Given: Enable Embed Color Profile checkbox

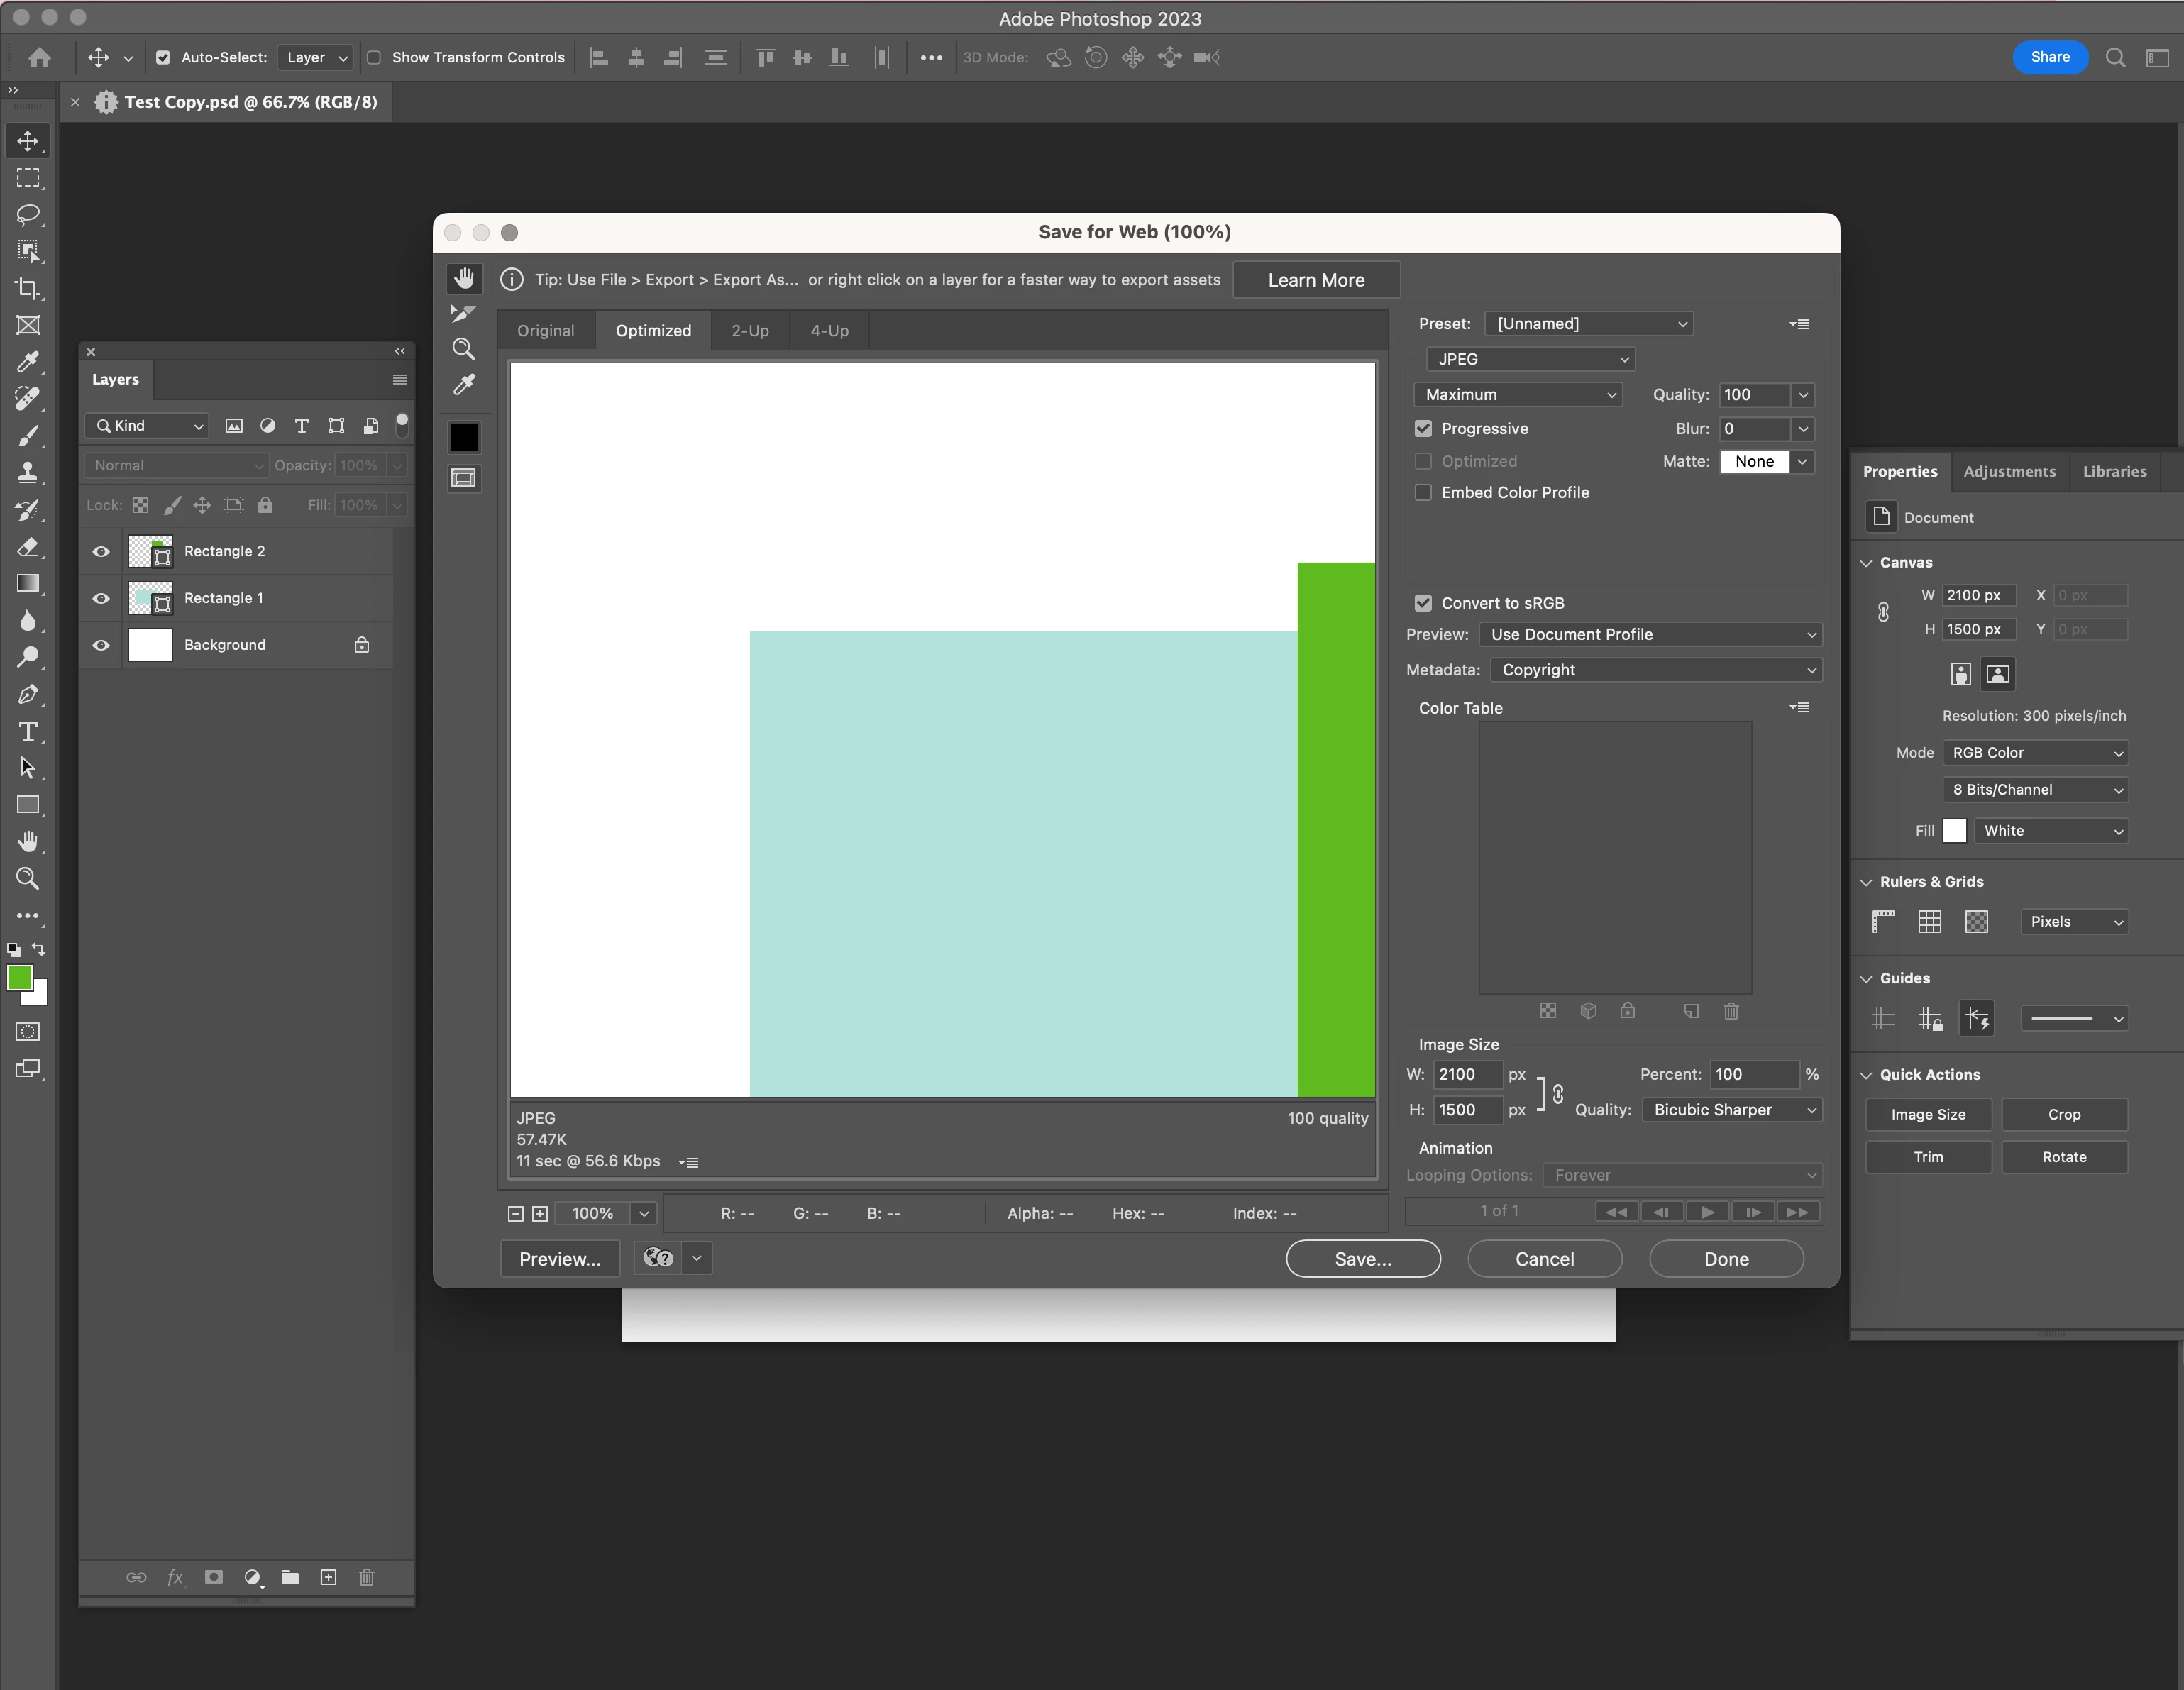Looking at the screenshot, I should point(1423,493).
